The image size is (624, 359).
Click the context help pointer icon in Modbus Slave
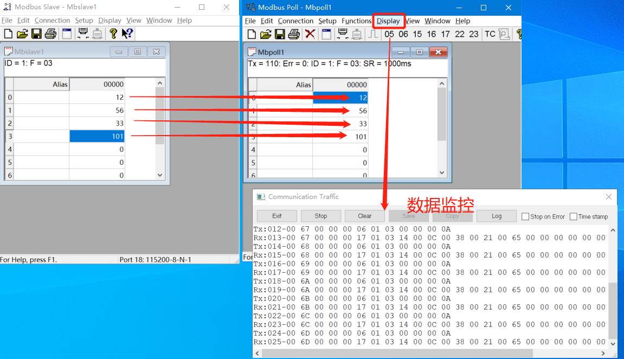[127, 34]
